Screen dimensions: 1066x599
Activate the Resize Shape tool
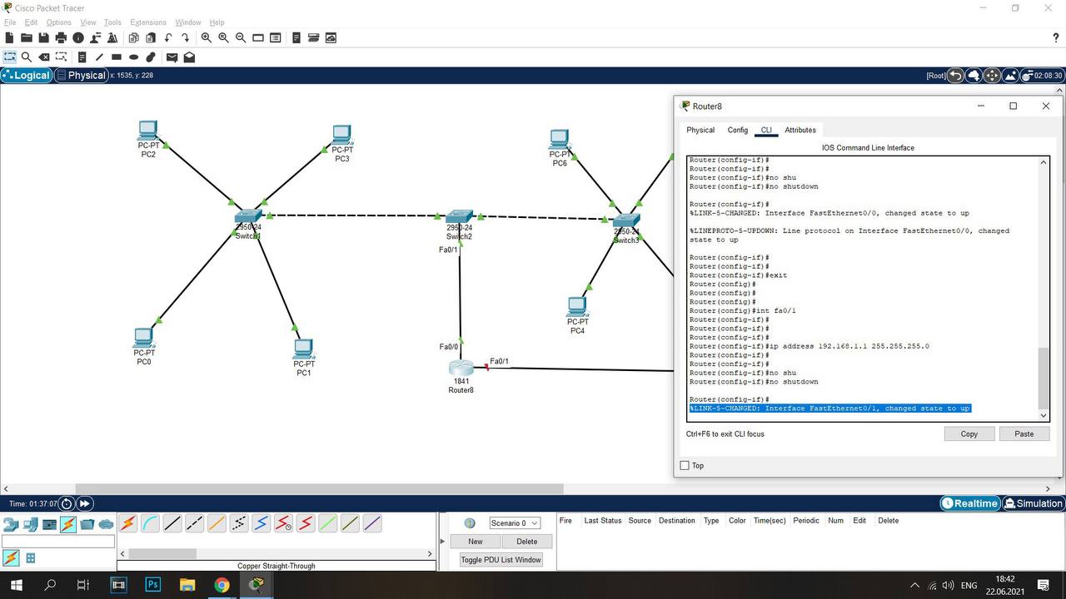coord(61,57)
